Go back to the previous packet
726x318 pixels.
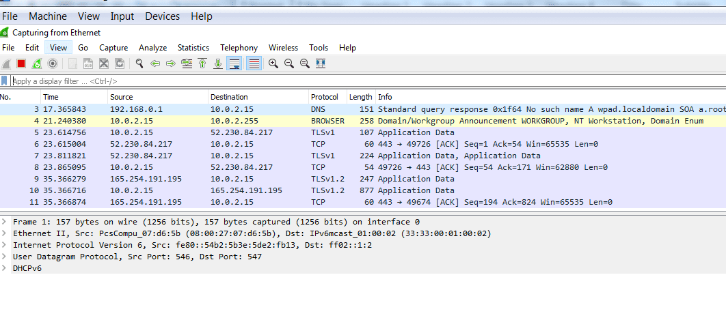point(155,63)
